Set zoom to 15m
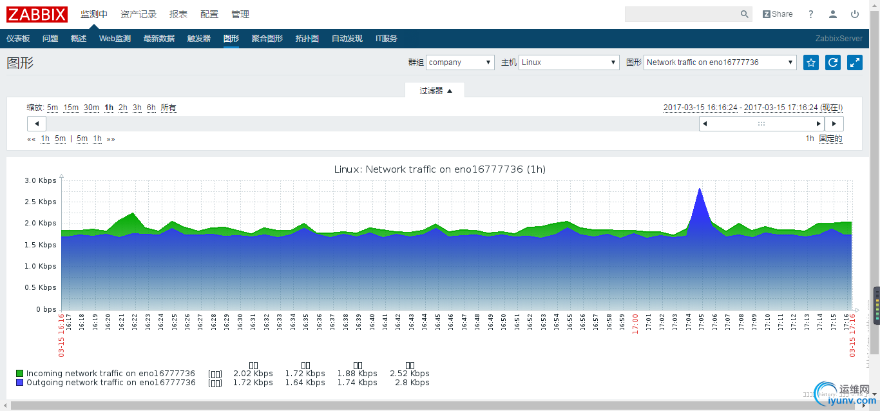 [x=71, y=108]
